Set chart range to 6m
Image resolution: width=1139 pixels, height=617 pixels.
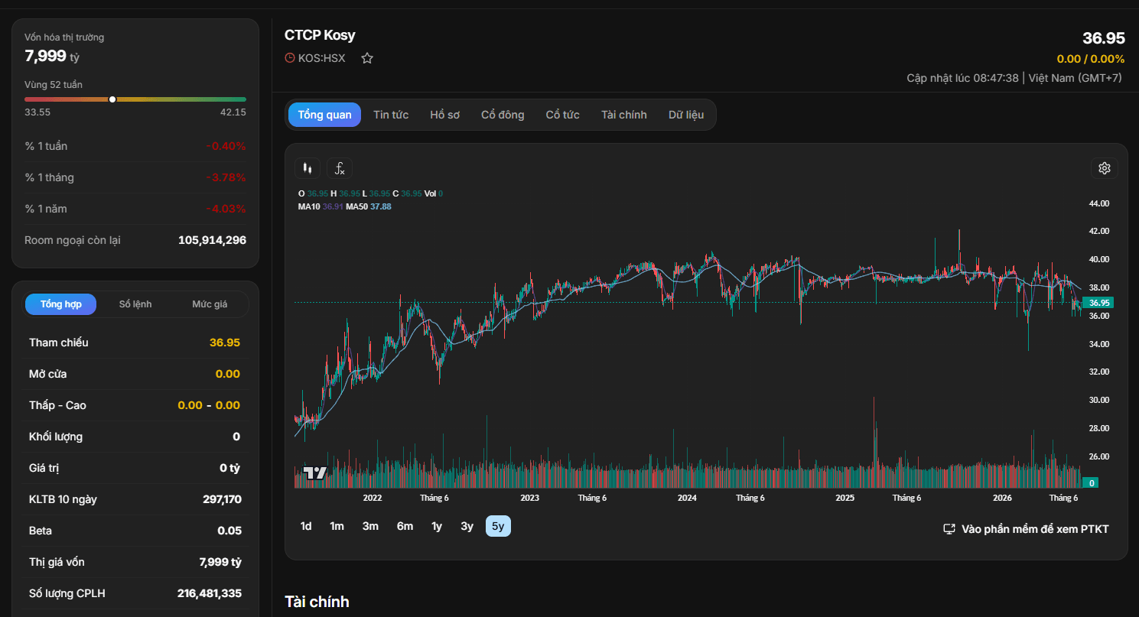[x=405, y=526]
